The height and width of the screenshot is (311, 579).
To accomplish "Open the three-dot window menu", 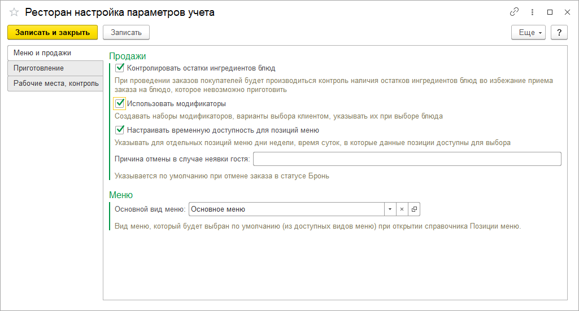I will 532,12.
